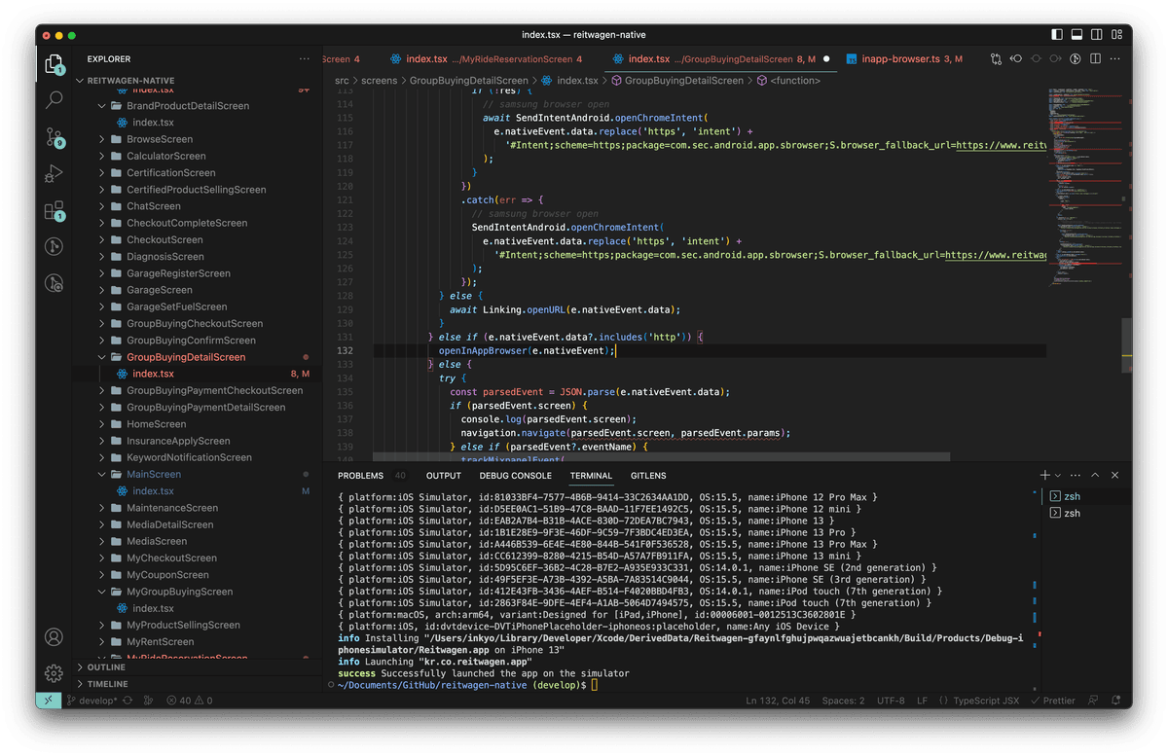Open the Run and Debug view

55,174
